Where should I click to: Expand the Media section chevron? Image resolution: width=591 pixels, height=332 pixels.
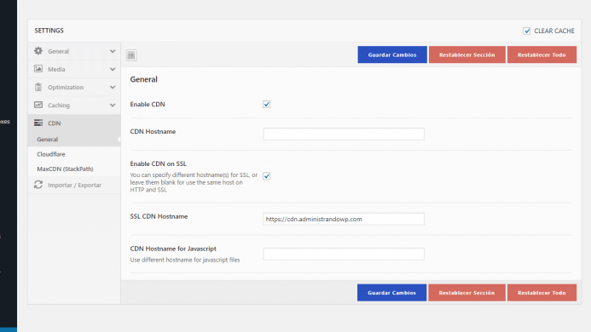coord(113,69)
